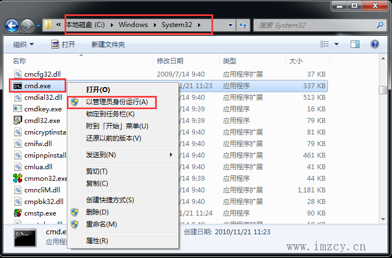Click the Back navigation arrow button

[x=12, y=25]
